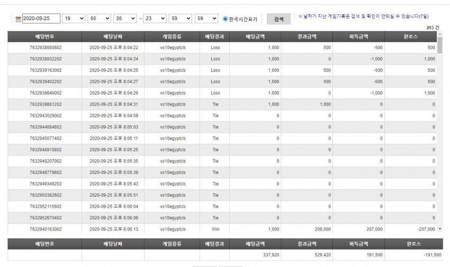Select bet number 7632949349202

click(x=46, y=184)
